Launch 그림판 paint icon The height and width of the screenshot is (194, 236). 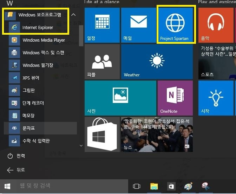[x=14, y=90]
